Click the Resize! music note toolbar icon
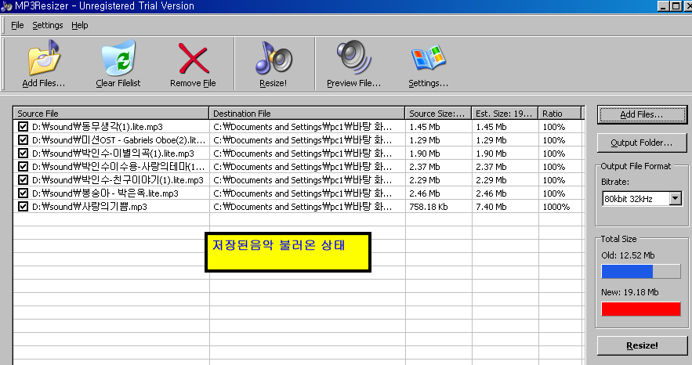This screenshot has height=365, width=692. pyautogui.click(x=273, y=59)
